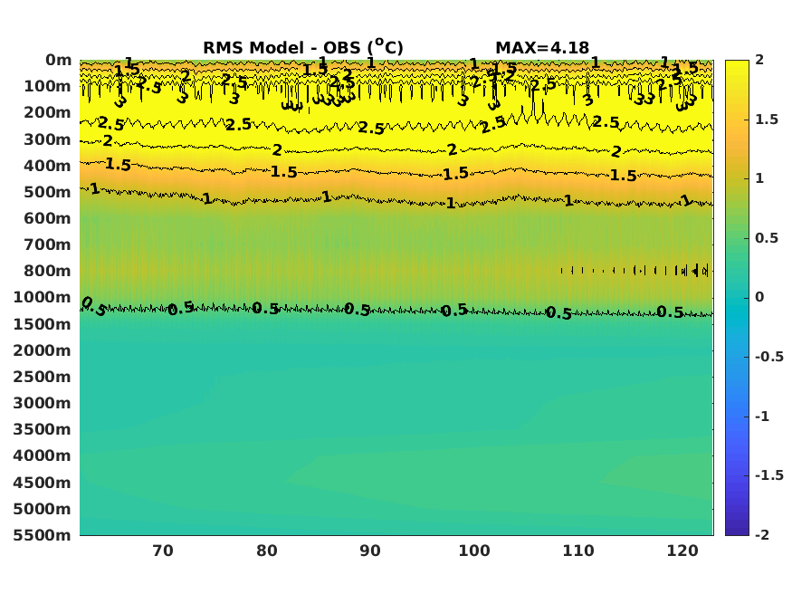The height and width of the screenshot is (594, 792).
Task: Click the x-axis tick label 70
Action: click(163, 551)
